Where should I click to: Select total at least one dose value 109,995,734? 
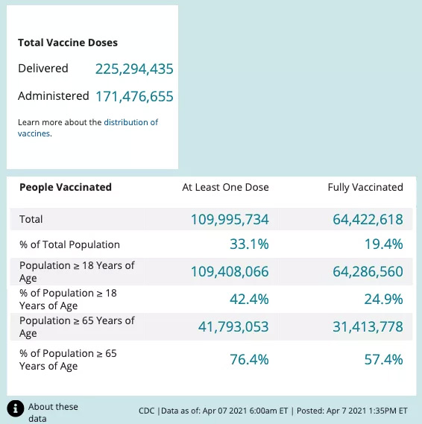(x=230, y=219)
